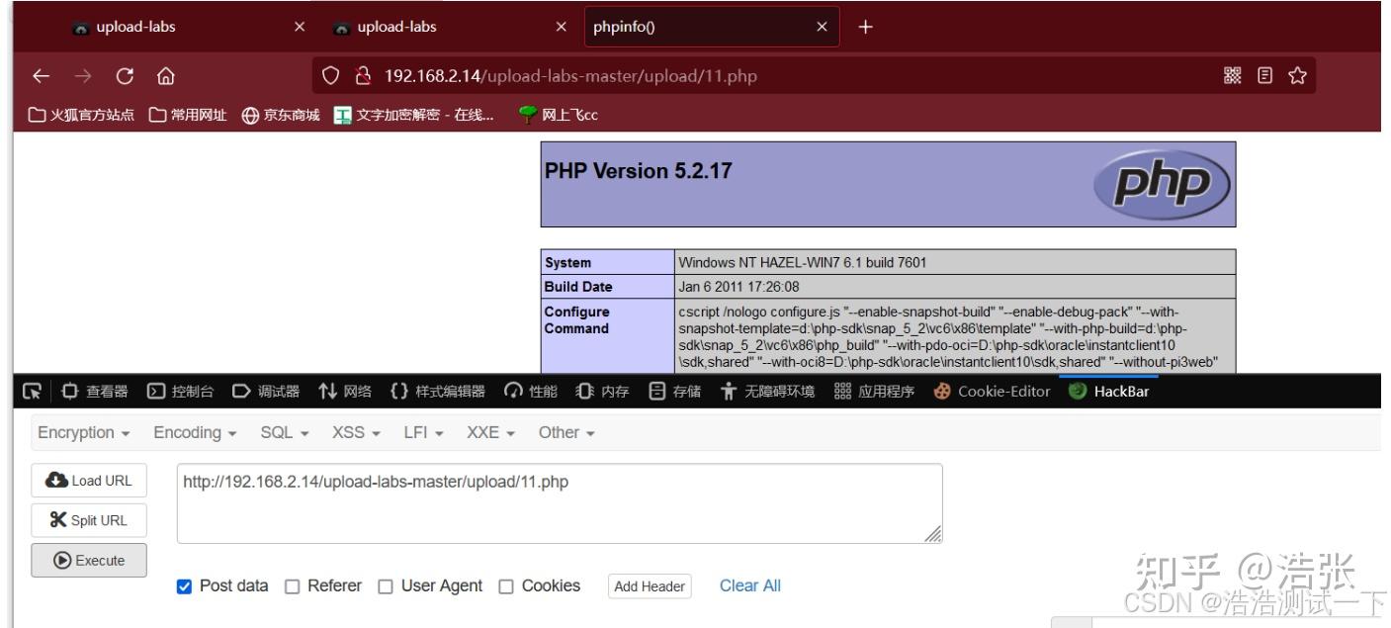Image resolution: width=1391 pixels, height=628 pixels.
Task: Open the browser home page icon
Action: tap(166, 76)
